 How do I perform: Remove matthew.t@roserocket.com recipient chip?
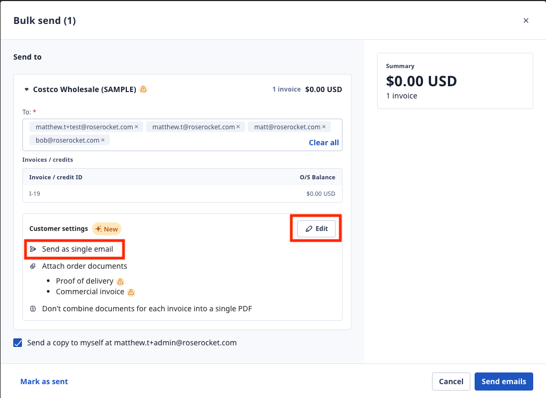click(238, 127)
